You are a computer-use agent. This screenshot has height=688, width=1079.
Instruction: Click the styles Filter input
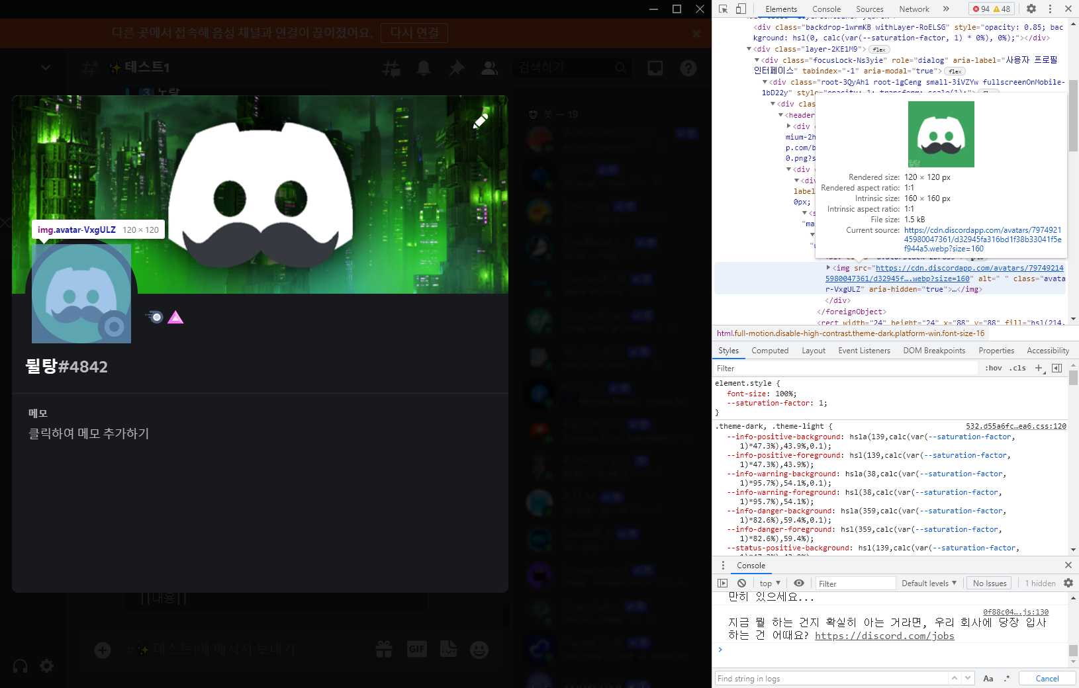845,368
